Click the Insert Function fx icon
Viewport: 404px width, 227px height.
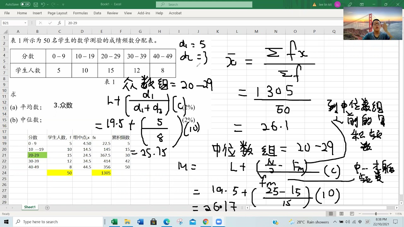[59, 23]
